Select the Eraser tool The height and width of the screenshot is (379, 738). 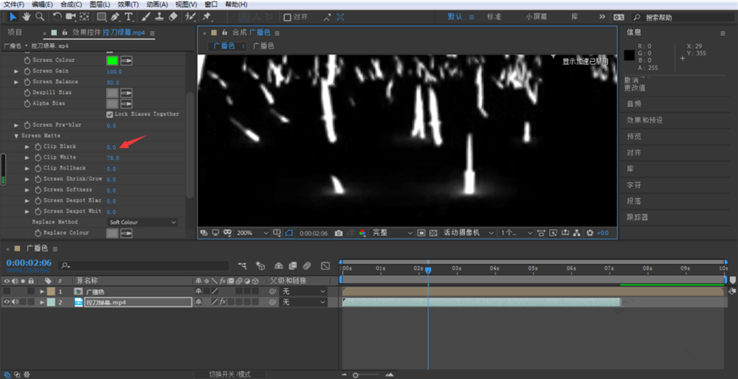pos(173,16)
